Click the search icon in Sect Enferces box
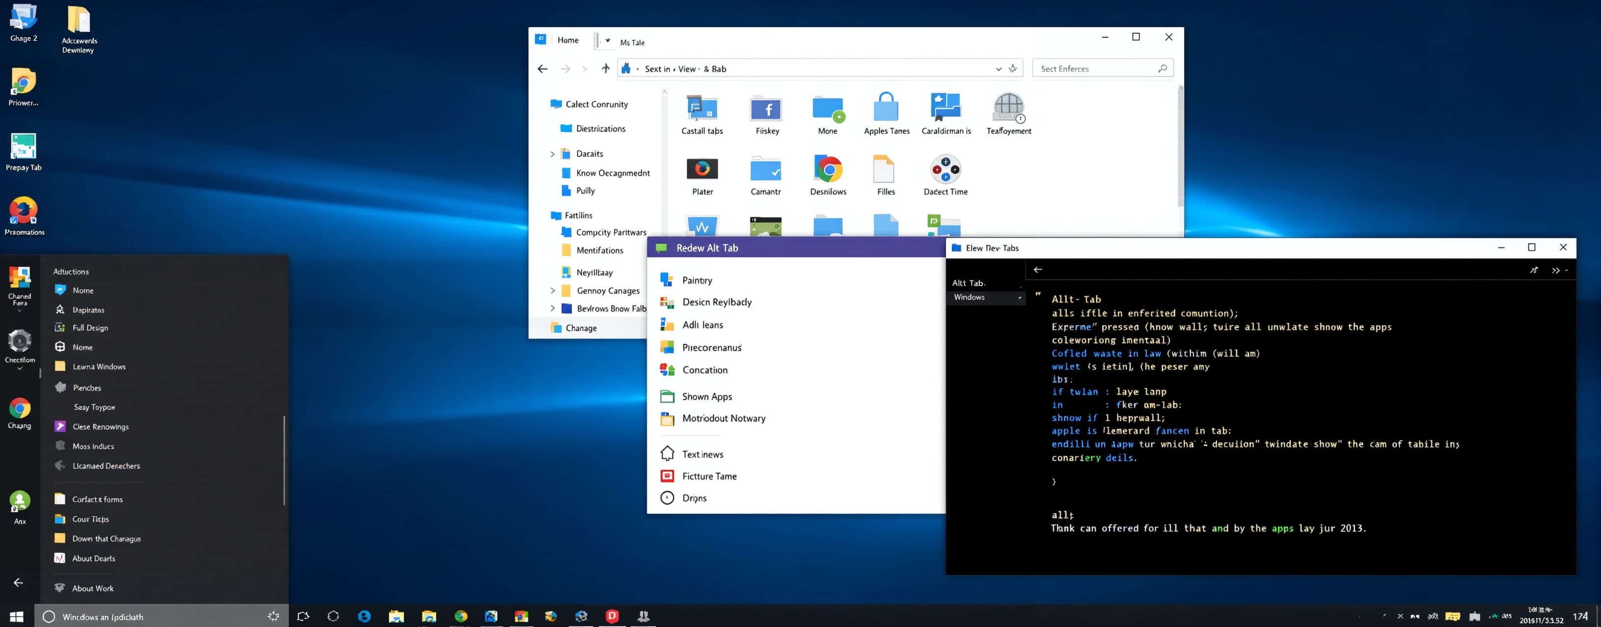 tap(1162, 68)
